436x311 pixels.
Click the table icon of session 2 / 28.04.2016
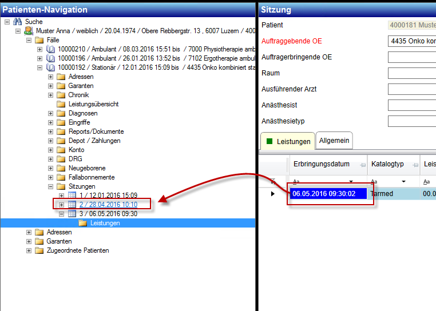(72, 205)
